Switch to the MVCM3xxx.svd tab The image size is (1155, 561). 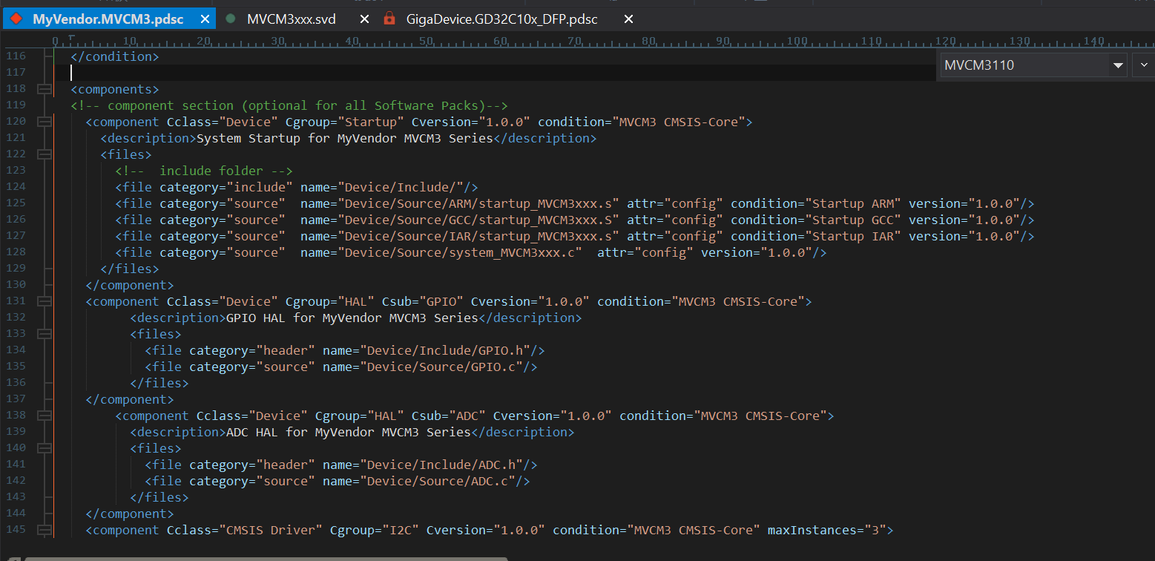[291, 19]
